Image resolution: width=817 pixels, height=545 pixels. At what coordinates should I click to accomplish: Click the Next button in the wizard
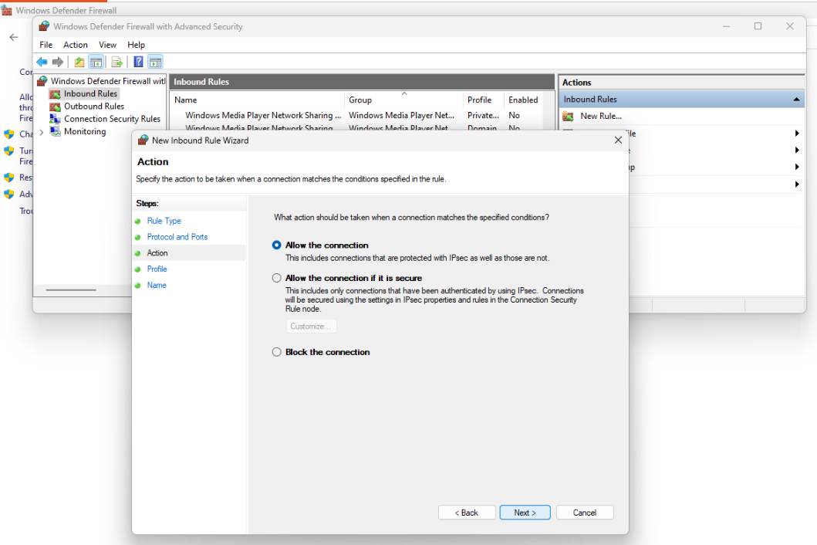coord(525,513)
